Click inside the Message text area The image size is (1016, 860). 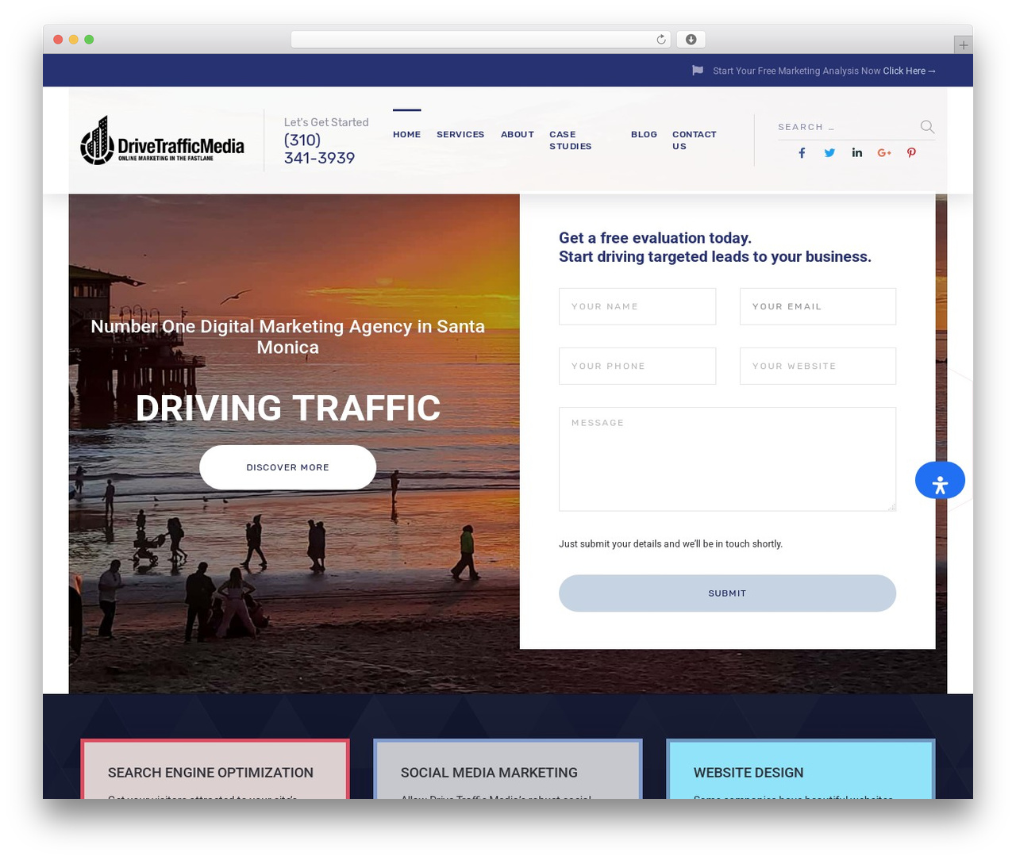pyautogui.click(x=727, y=459)
